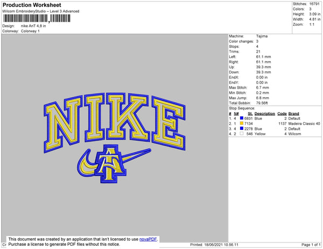Click the white swatch beside 546
The height and width of the screenshot is (249, 323).
[x=242, y=134]
